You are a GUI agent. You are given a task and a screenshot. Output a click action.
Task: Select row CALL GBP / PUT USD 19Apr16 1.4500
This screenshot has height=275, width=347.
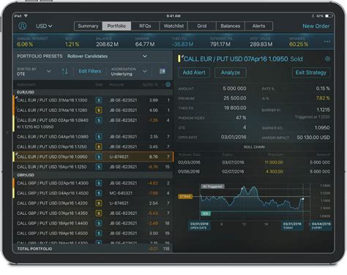pos(93,233)
